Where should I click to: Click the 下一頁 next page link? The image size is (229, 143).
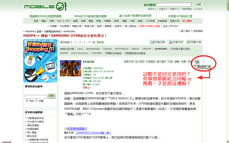pyautogui.click(x=92, y=42)
